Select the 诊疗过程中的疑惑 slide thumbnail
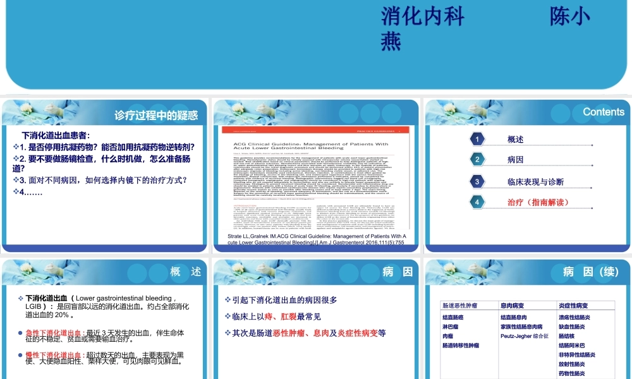The image size is (632, 379). 104,174
